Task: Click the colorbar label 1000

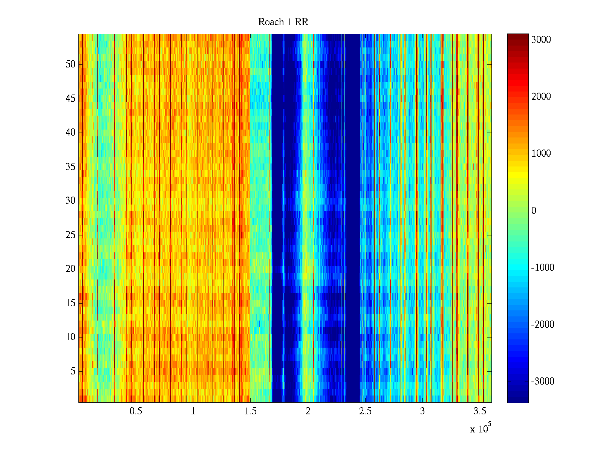Action: (541, 154)
